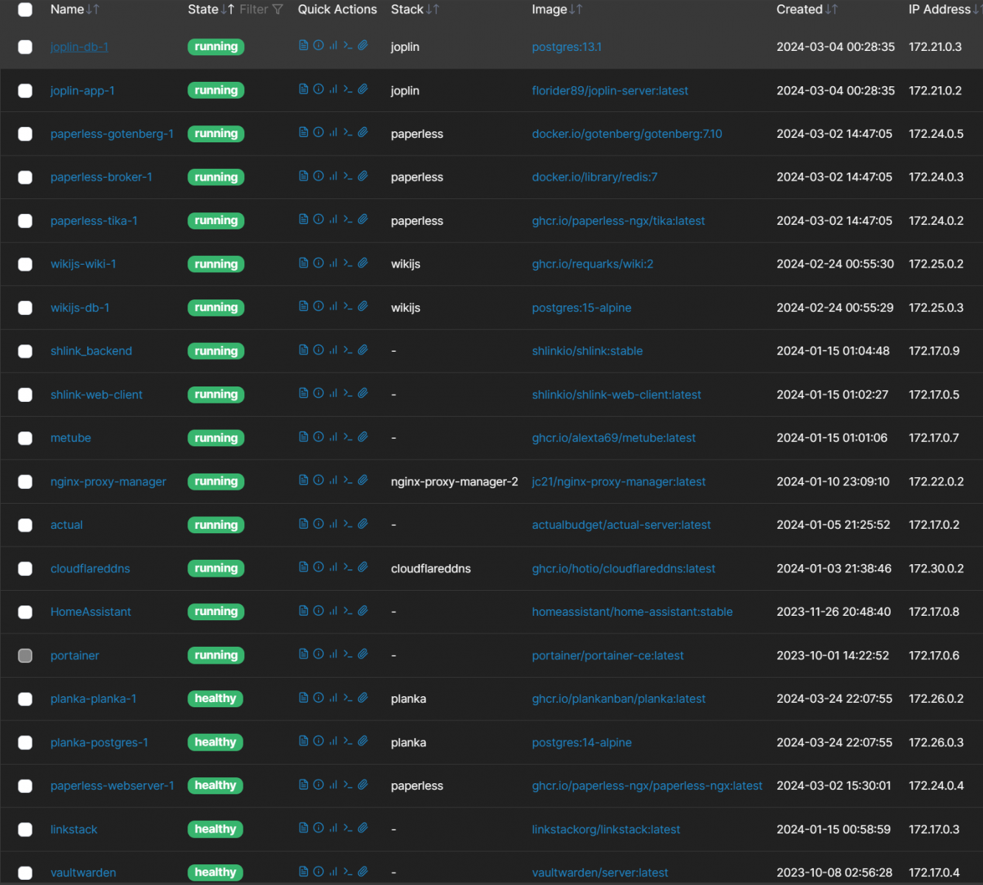Open logs for nginx-proxy-manager

pos(303,481)
